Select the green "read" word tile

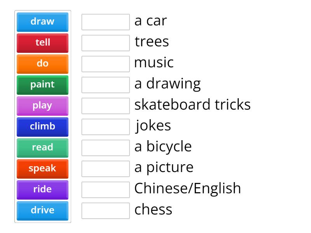[43, 148]
